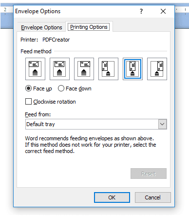Select the horizontal left-aligned envelope feed method
The image size is (189, 218).
click(35, 69)
